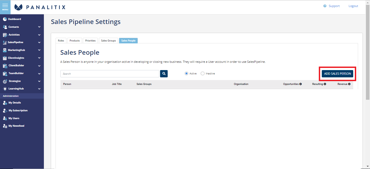Click the Sales Groups column header
Viewport: 370px width, 169px height.
[x=144, y=84]
